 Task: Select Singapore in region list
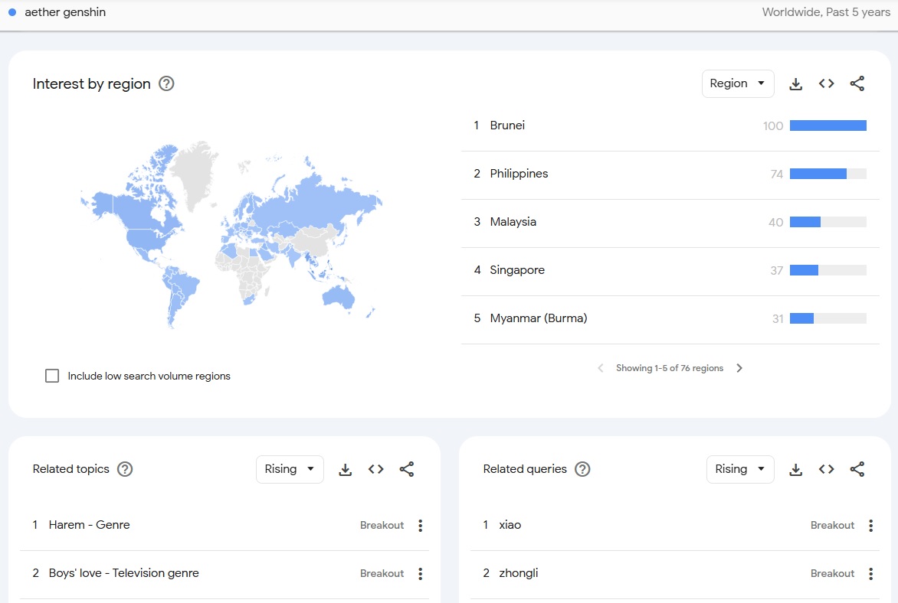(x=670, y=270)
